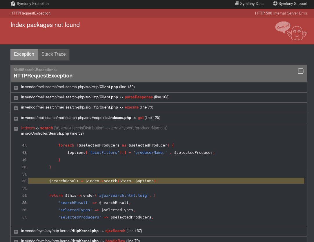Select the Exception tab

point(24,55)
